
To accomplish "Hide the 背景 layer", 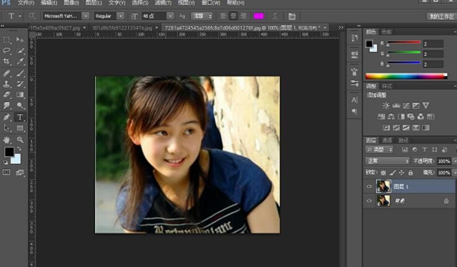I will point(369,201).
